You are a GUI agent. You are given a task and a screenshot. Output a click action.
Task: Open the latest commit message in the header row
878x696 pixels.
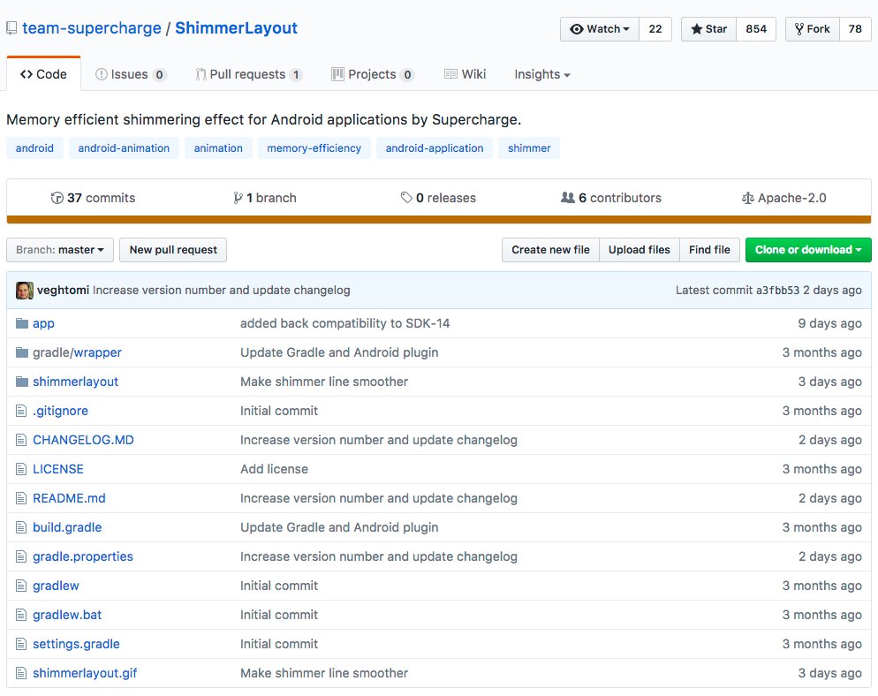(222, 290)
